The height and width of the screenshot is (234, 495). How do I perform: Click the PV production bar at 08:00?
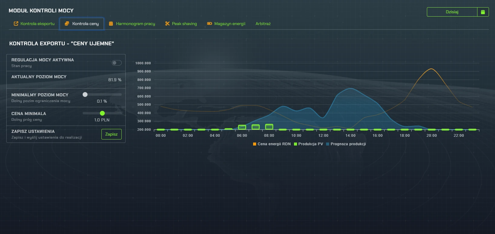(x=269, y=127)
